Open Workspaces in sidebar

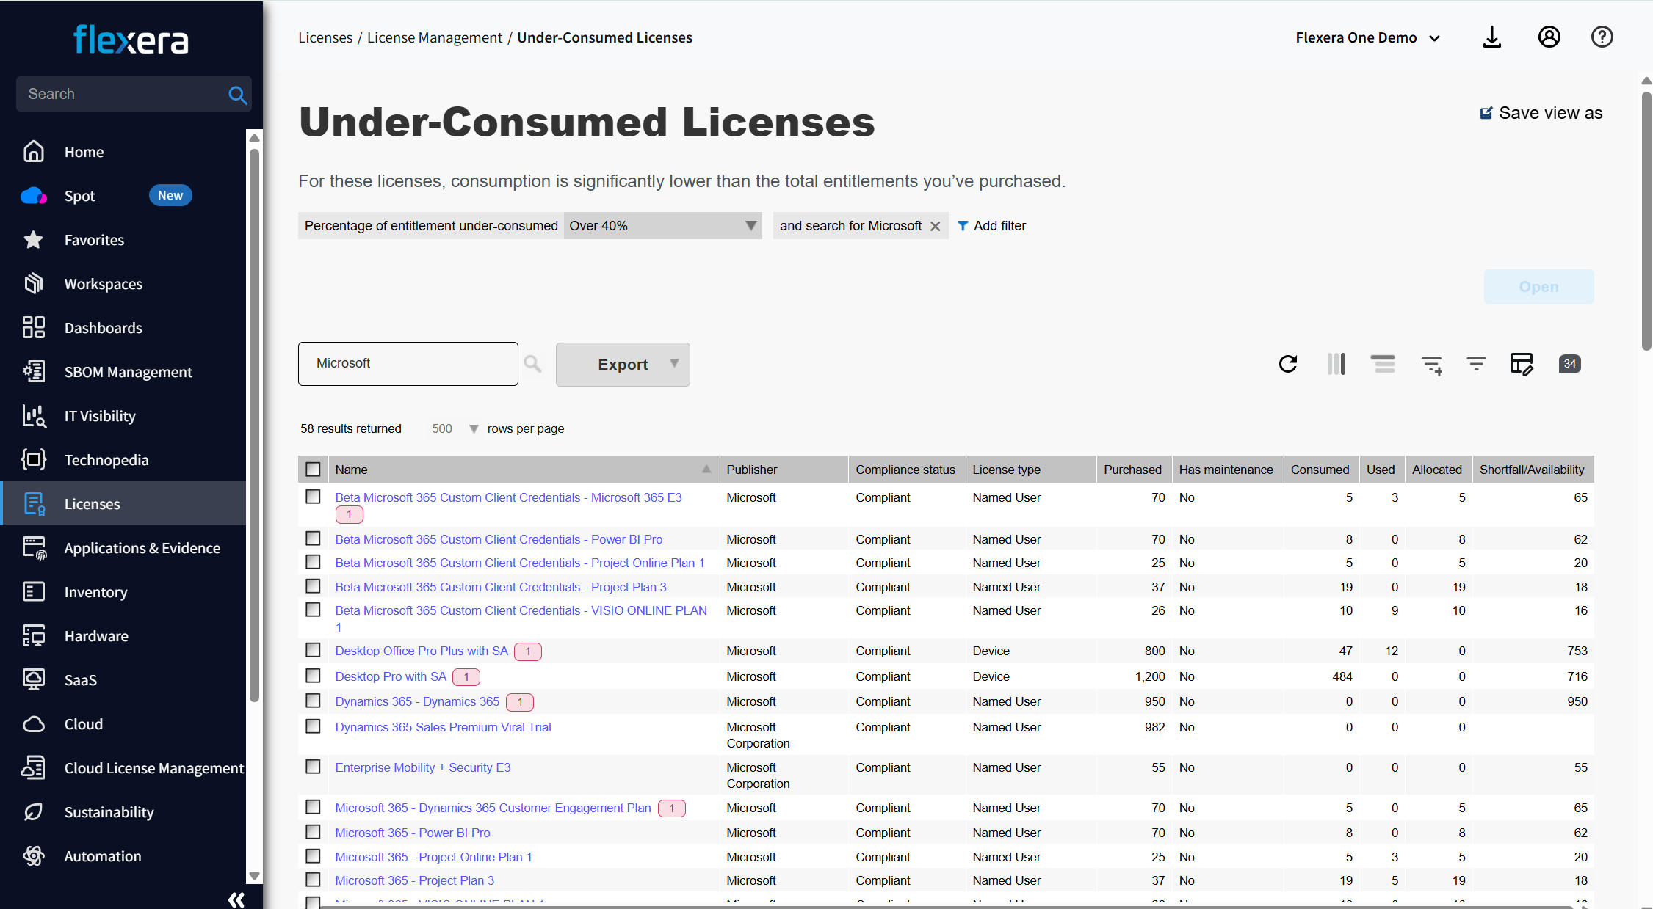point(104,283)
